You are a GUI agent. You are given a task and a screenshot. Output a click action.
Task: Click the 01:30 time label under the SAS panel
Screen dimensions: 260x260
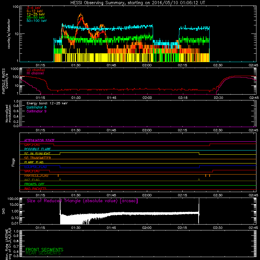[x=76, y=228]
